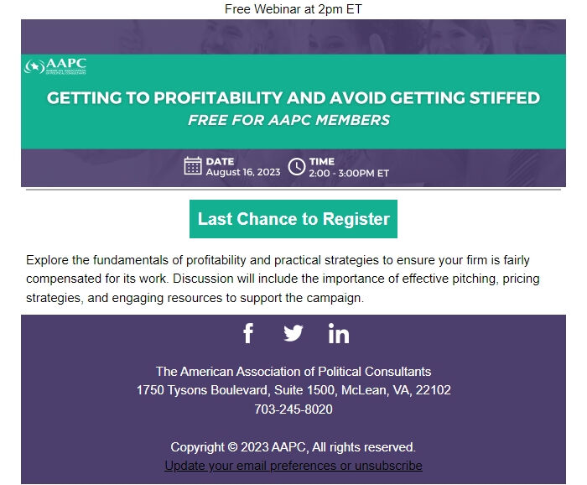The height and width of the screenshot is (485, 587).
Task: Follow the Update your email preferences link
Action: (x=293, y=466)
